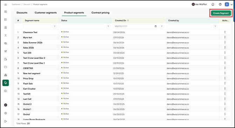235x128 pixels.
Task: Click the Create Segment button
Action: click(221, 13)
